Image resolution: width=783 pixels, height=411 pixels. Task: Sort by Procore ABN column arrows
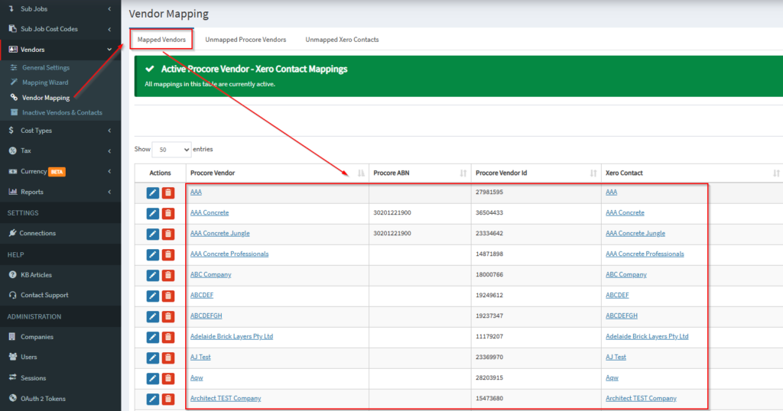(x=463, y=173)
